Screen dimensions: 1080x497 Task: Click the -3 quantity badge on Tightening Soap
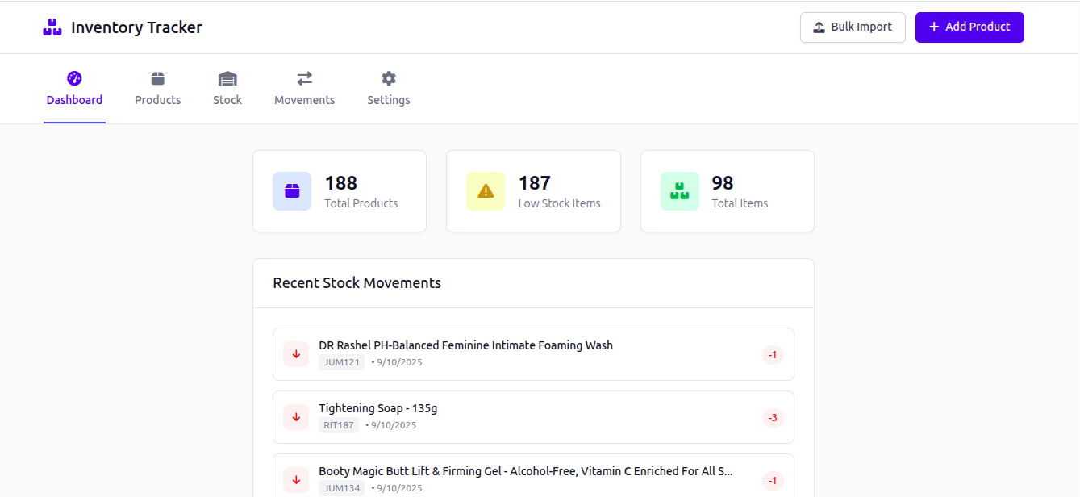tap(773, 417)
